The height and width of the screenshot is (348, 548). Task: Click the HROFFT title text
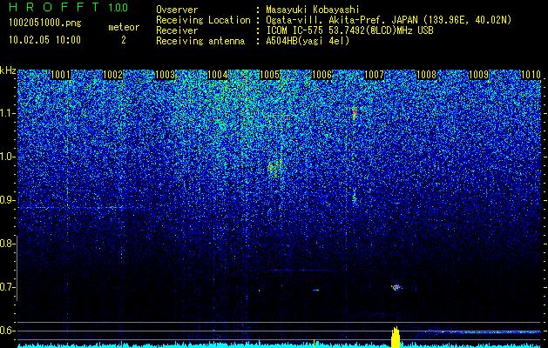click(54, 7)
